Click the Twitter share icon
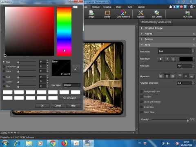This screenshot has width=196, height=147. 178,7
